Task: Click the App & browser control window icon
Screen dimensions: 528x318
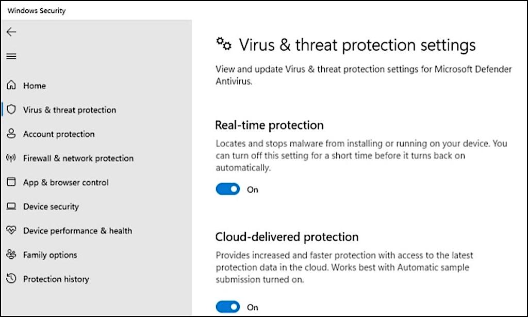Action: [11, 182]
